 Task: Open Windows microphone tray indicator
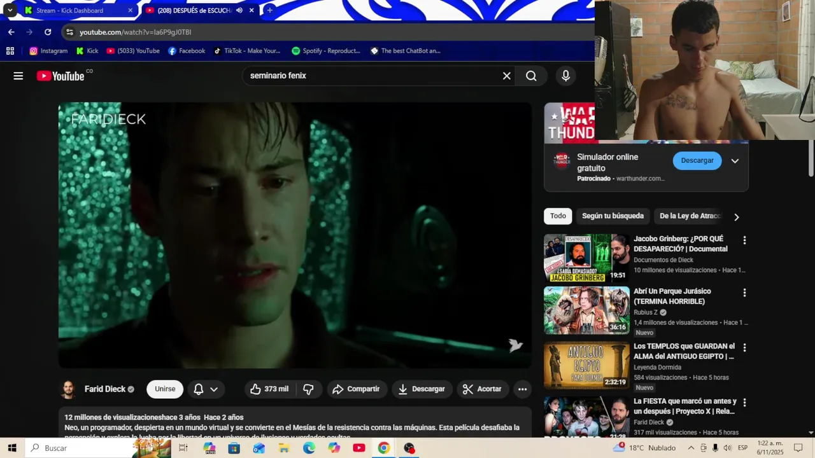pyautogui.click(x=715, y=448)
